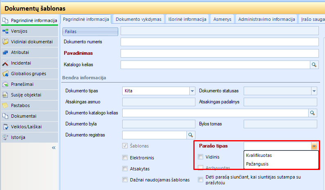This screenshot has height=190, width=325.
Task: Expand the Dokumento tipas dropdown arrow
Action: click(192, 91)
